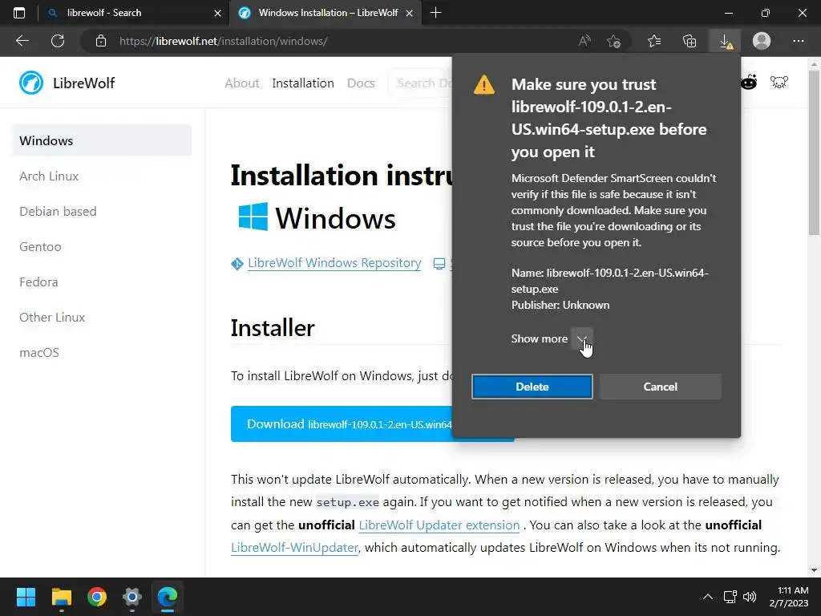The height and width of the screenshot is (616, 821).
Task: Open the Installation menu item
Action: [302, 83]
